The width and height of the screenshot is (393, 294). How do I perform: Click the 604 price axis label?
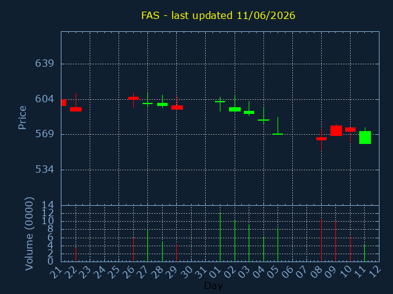click(x=45, y=99)
